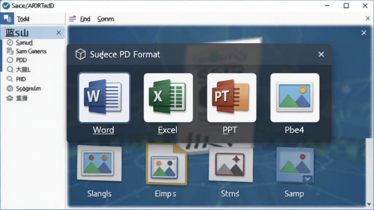Click the Sugece PD Format title

tap(125, 55)
